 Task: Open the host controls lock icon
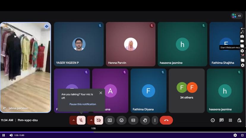pyautogui.click(x=239, y=120)
